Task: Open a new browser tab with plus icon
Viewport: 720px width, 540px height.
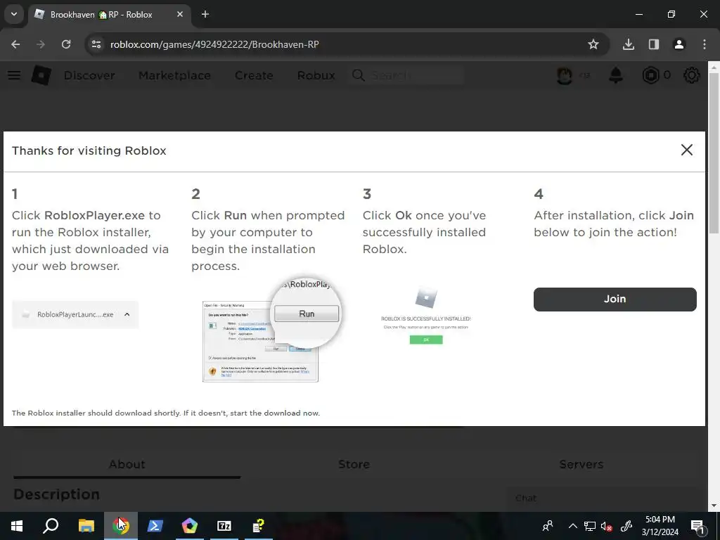Action: pos(205,14)
